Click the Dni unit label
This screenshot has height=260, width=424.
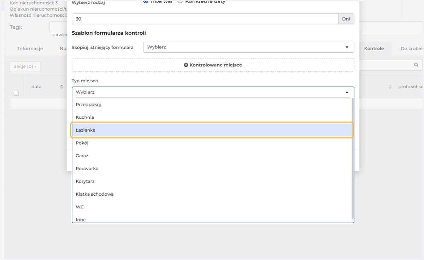[346, 19]
